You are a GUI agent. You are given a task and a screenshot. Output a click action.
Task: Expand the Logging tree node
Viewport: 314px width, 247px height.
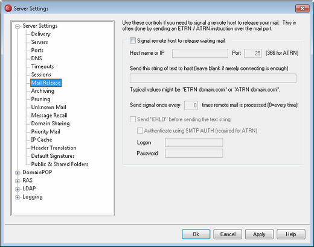(x=18, y=197)
